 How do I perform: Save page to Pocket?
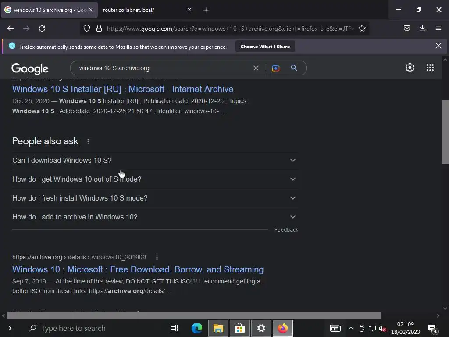coord(406,28)
